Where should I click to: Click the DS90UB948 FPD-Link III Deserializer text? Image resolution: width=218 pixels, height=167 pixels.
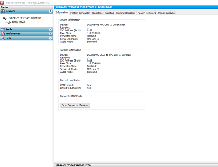point(106,25)
